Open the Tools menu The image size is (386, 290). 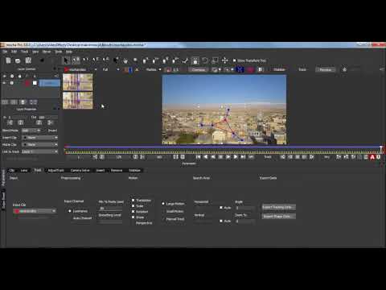pyautogui.click(x=59, y=52)
